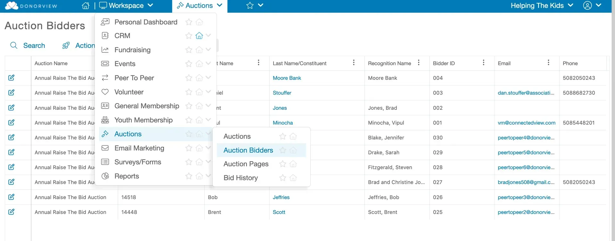This screenshot has width=615, height=241.
Task: Open the Bidder ID column options menu
Action: click(484, 63)
